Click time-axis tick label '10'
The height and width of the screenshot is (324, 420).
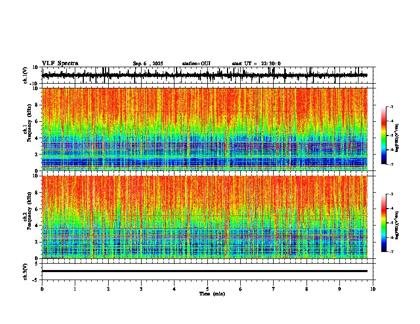[x=373, y=289]
